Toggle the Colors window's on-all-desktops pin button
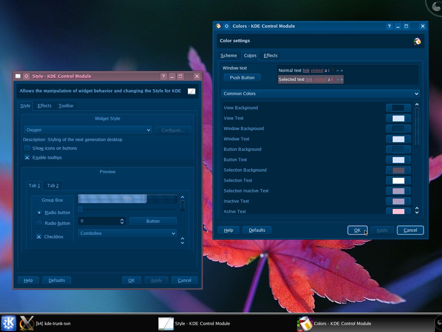 point(227,26)
